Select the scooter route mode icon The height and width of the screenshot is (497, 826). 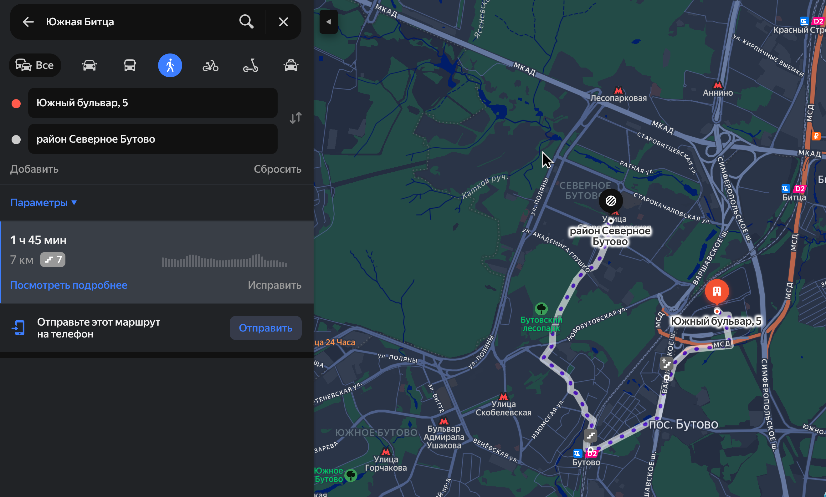tap(251, 65)
